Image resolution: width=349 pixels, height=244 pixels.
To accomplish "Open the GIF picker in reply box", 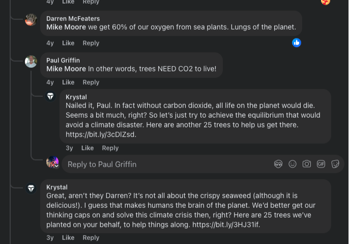I will tap(321, 164).
